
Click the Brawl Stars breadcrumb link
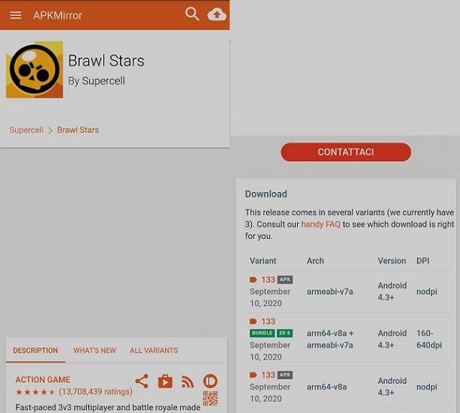78,130
